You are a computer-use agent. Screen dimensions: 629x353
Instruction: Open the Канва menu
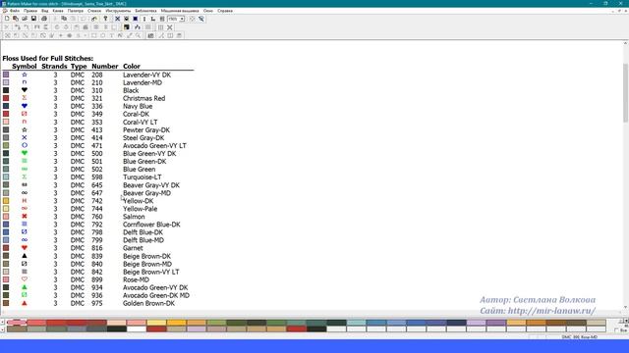click(58, 11)
